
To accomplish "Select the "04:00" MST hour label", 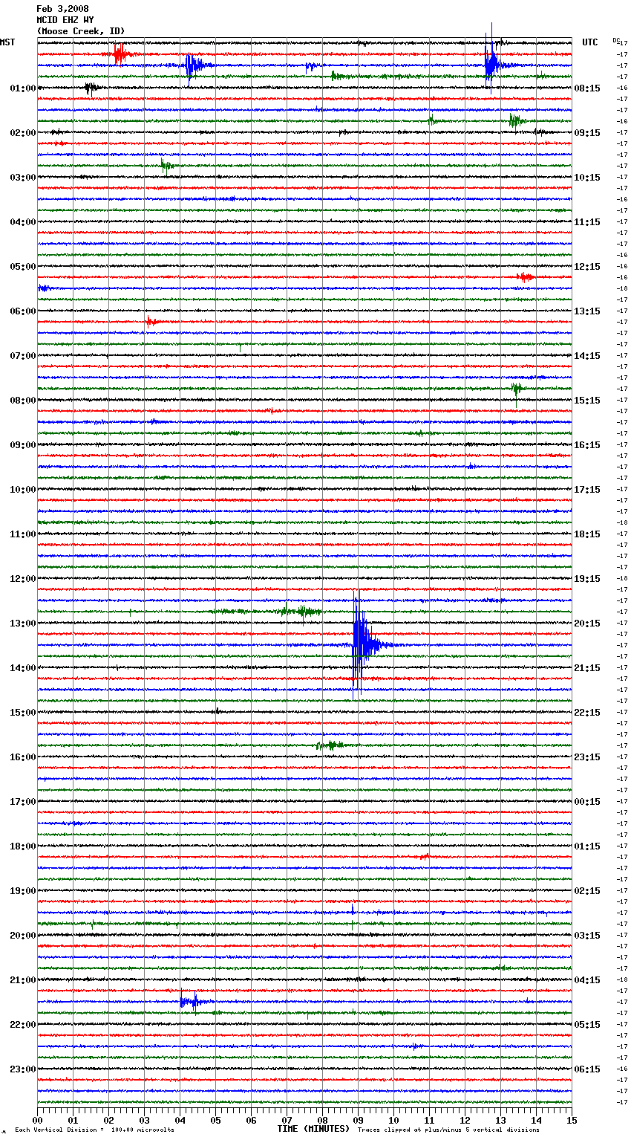I will click(x=23, y=222).
